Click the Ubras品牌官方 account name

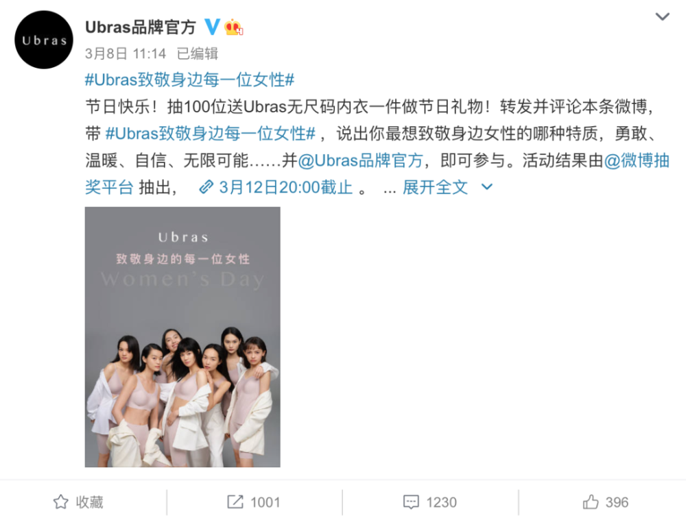tap(141, 27)
